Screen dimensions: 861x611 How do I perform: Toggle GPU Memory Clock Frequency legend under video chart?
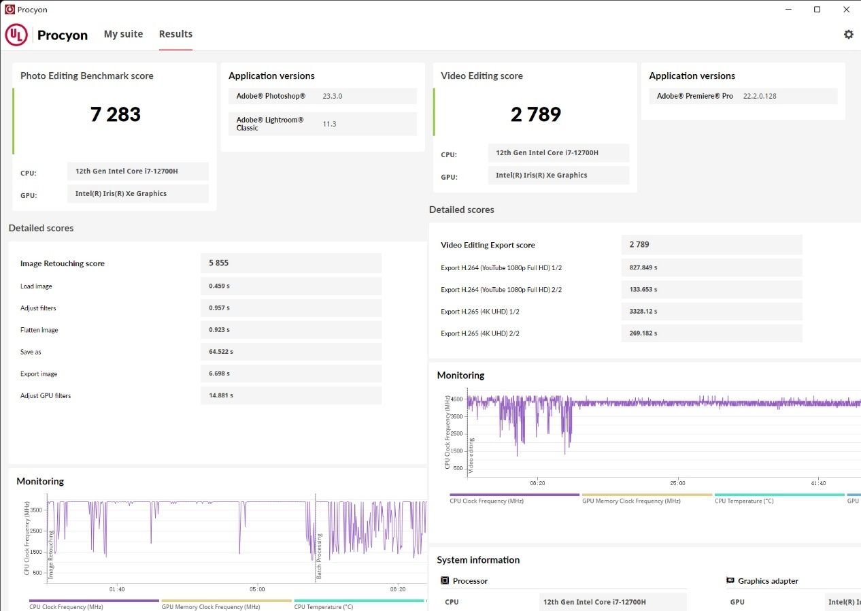(x=630, y=501)
